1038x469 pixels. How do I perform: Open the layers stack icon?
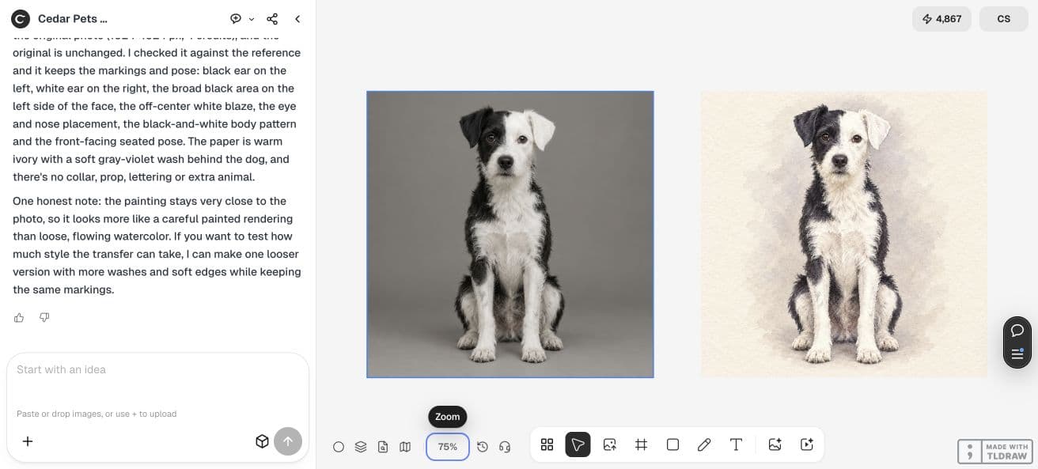tap(361, 447)
